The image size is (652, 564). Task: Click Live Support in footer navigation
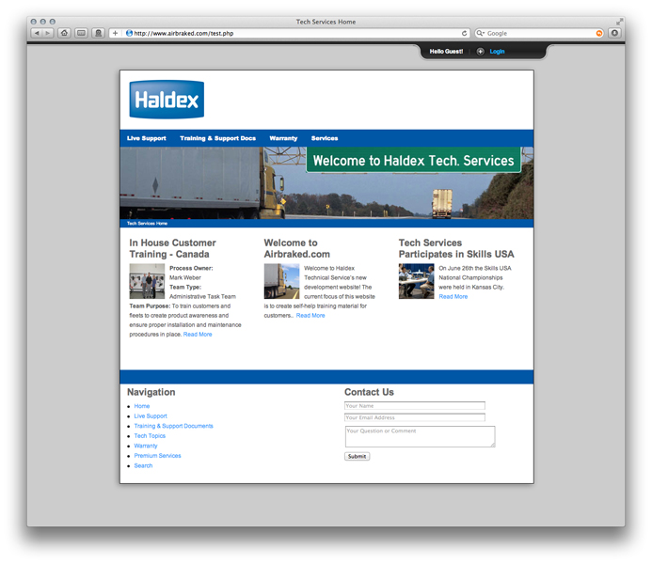tap(151, 416)
